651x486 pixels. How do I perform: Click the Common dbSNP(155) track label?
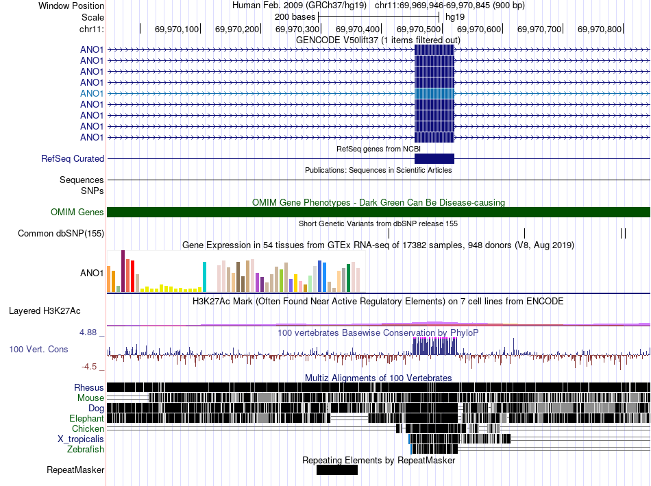(x=61, y=234)
